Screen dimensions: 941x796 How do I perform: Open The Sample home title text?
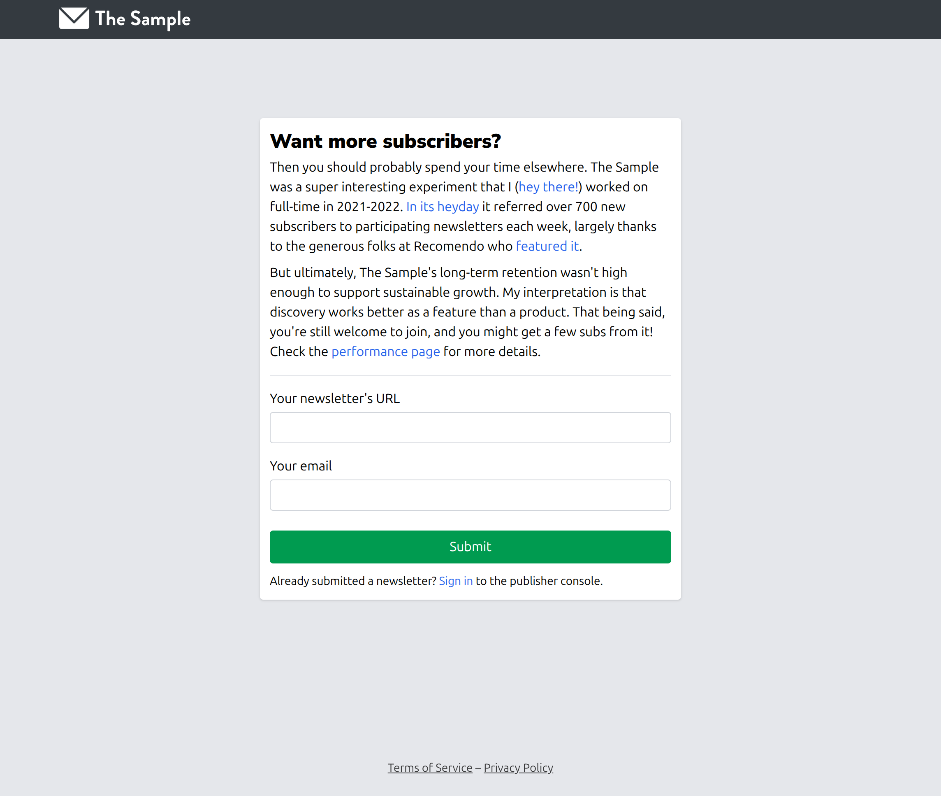coord(143,19)
